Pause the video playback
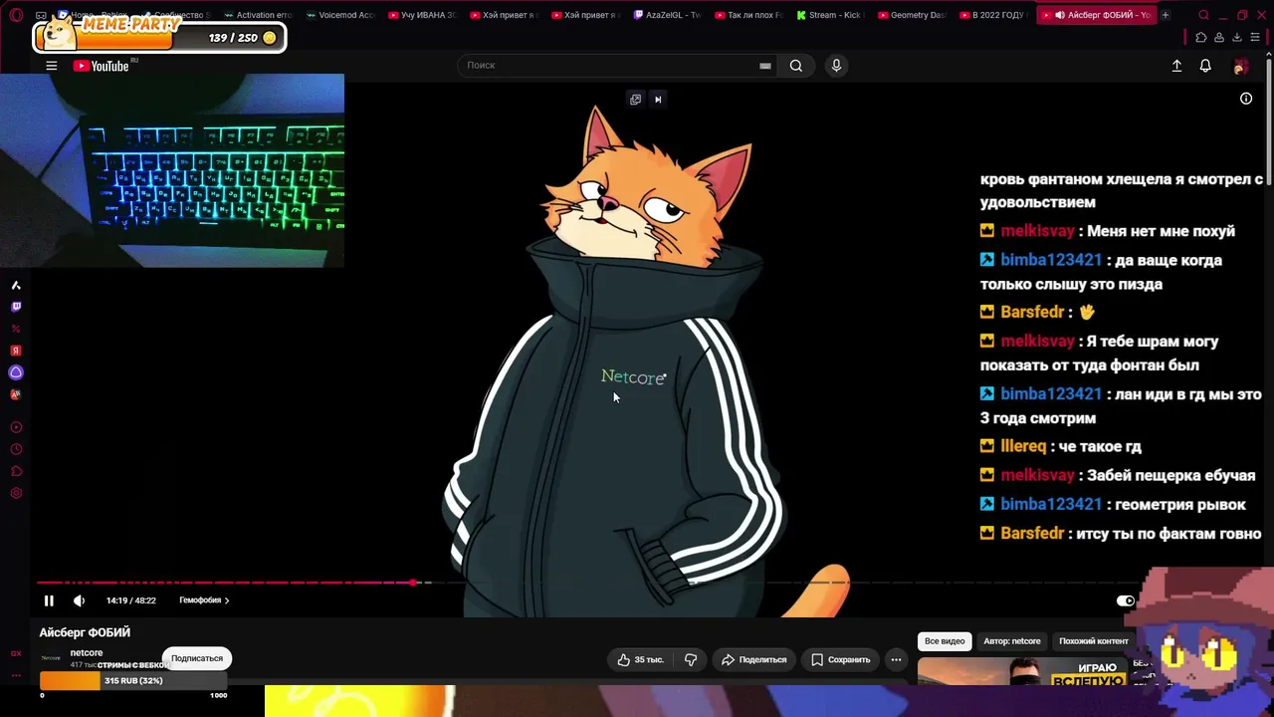The height and width of the screenshot is (717, 1274). (x=49, y=600)
